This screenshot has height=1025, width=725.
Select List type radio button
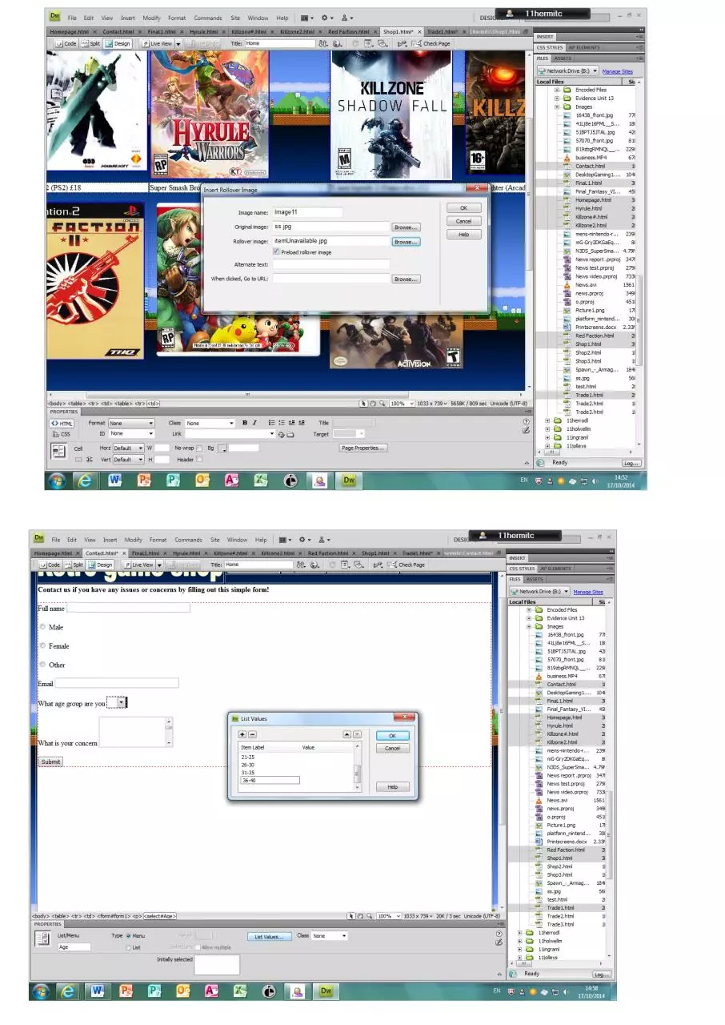[x=128, y=947]
